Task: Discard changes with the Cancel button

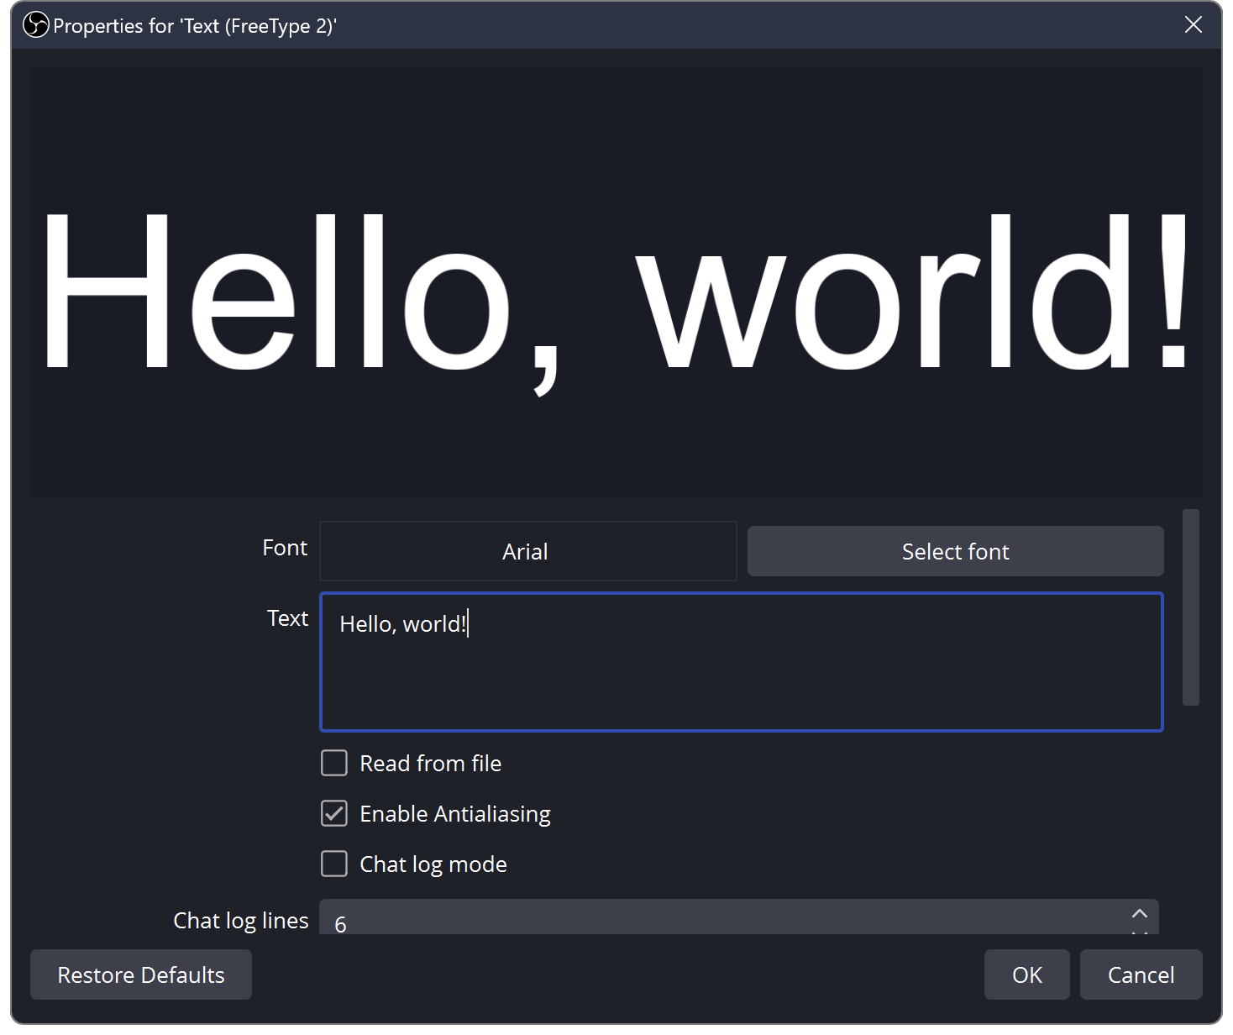Action: (x=1141, y=975)
